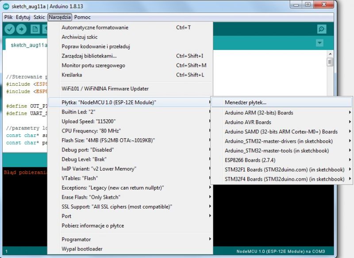Screen dimensions: 354x258
Task: Expand Arduino ARM (32-bits) Boards
Action: click(281, 113)
